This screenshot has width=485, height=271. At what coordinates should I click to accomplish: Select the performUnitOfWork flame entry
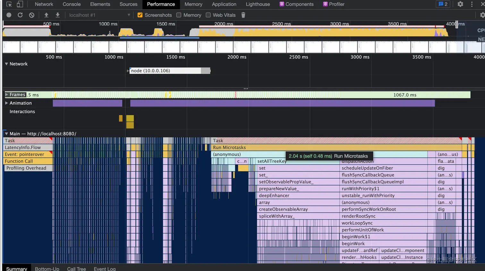(383, 230)
